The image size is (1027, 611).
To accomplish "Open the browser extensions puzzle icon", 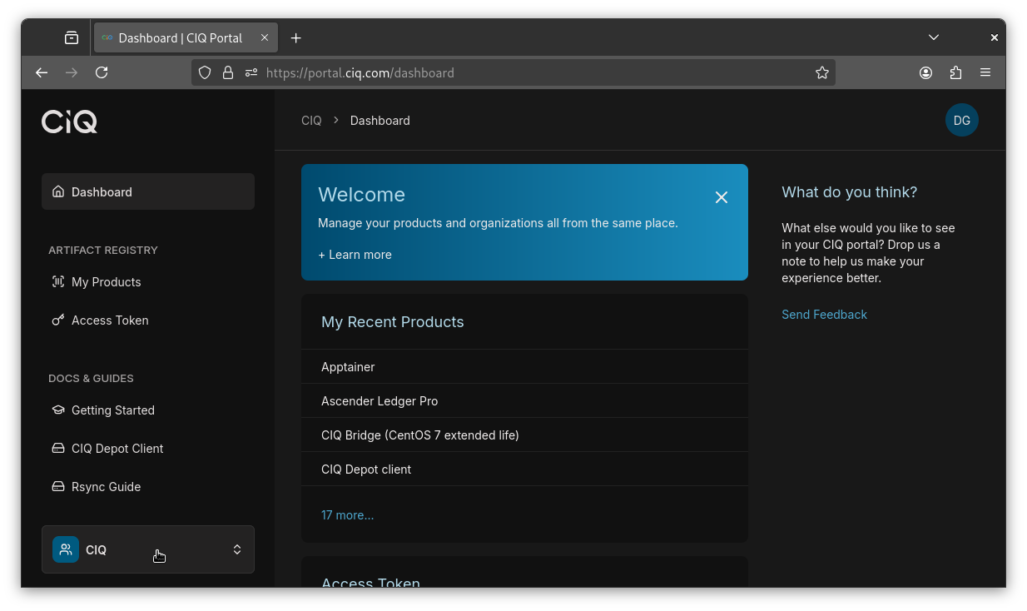I will [955, 73].
